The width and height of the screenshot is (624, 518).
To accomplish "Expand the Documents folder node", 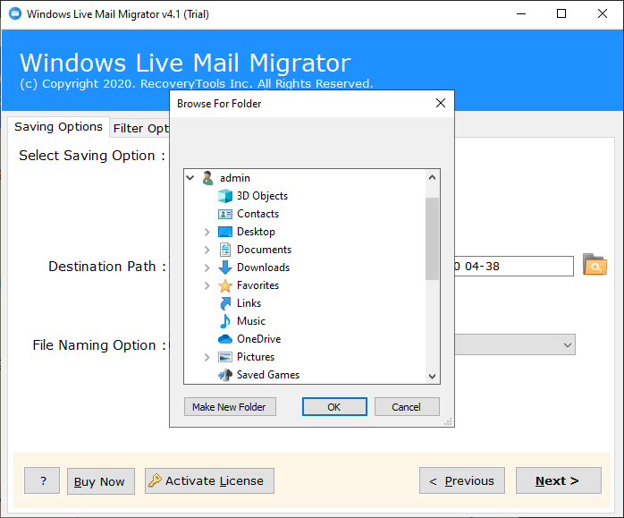I will click(x=207, y=250).
